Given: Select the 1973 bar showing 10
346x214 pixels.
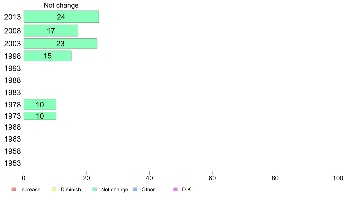Looking at the screenshot, I should [40, 116].
